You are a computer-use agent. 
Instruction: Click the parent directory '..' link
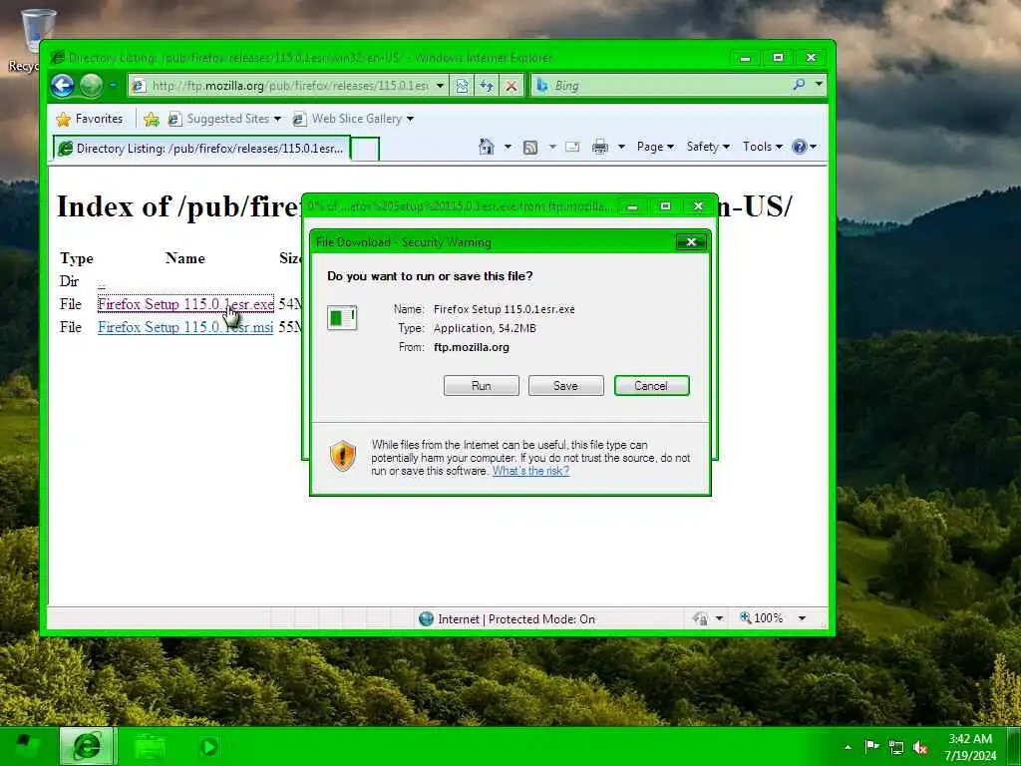pyautogui.click(x=102, y=282)
